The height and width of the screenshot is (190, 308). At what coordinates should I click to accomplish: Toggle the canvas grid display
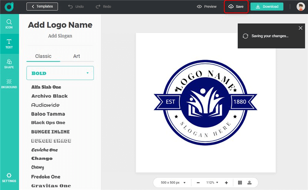[240, 183]
